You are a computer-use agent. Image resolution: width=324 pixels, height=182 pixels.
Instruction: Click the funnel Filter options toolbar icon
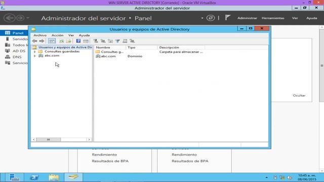click(x=117, y=41)
